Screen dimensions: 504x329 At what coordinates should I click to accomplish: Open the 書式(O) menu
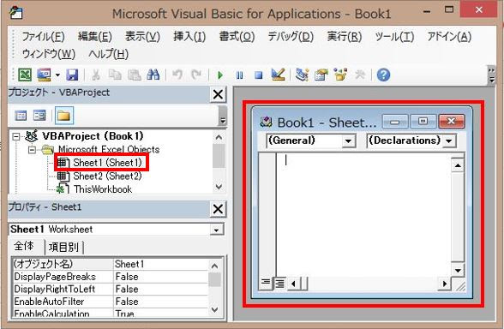[x=237, y=36]
